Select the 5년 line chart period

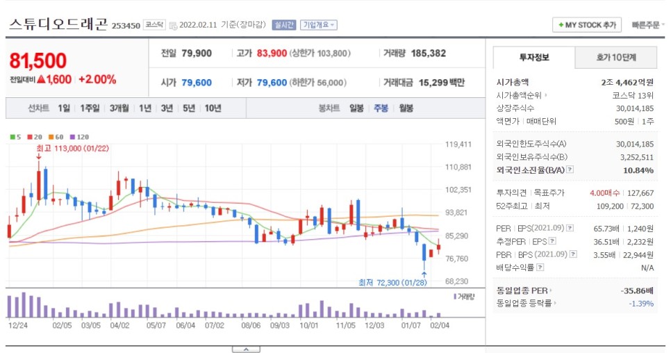pyautogui.click(x=189, y=108)
